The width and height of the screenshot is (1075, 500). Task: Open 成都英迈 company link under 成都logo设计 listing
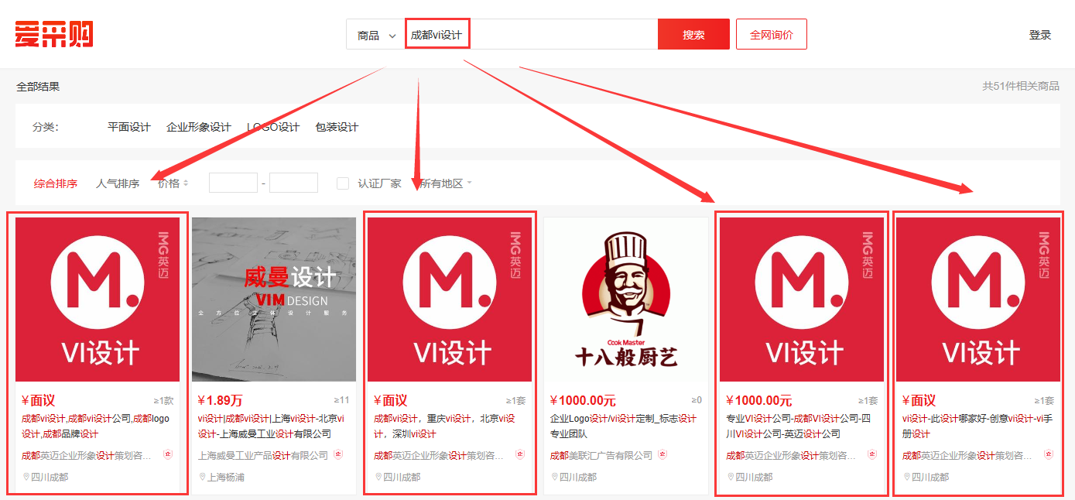click(x=87, y=456)
